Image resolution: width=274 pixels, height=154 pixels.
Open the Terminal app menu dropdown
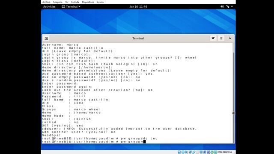click(x=71, y=6)
